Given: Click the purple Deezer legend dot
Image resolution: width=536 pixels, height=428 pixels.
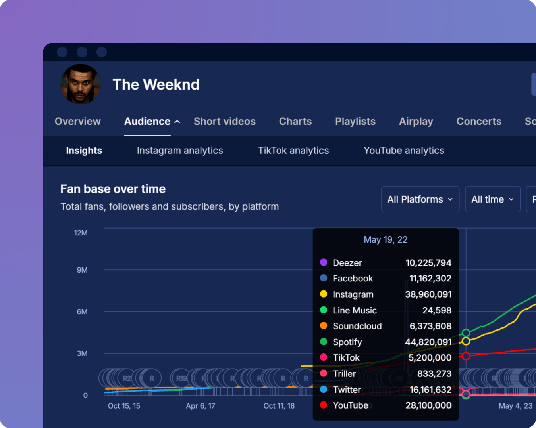Looking at the screenshot, I should [324, 262].
